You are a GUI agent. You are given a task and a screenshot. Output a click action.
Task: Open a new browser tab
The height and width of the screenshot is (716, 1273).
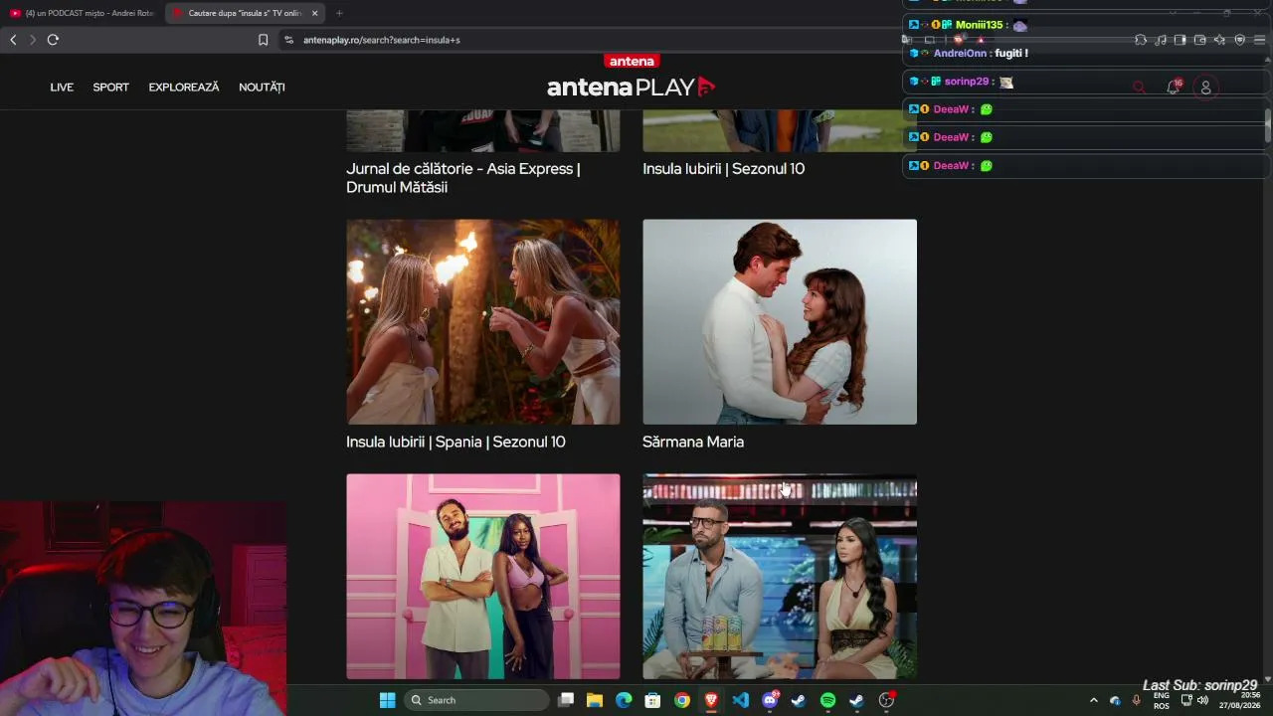pos(339,13)
